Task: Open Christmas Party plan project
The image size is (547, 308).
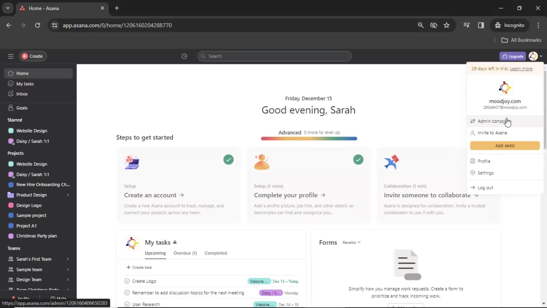Action: [x=38, y=236]
